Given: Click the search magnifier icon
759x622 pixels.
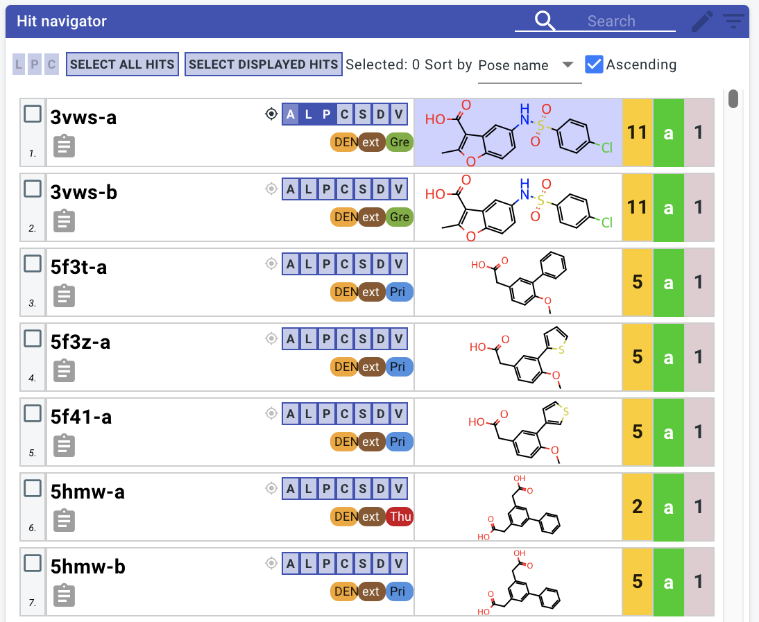Looking at the screenshot, I should tap(545, 21).
